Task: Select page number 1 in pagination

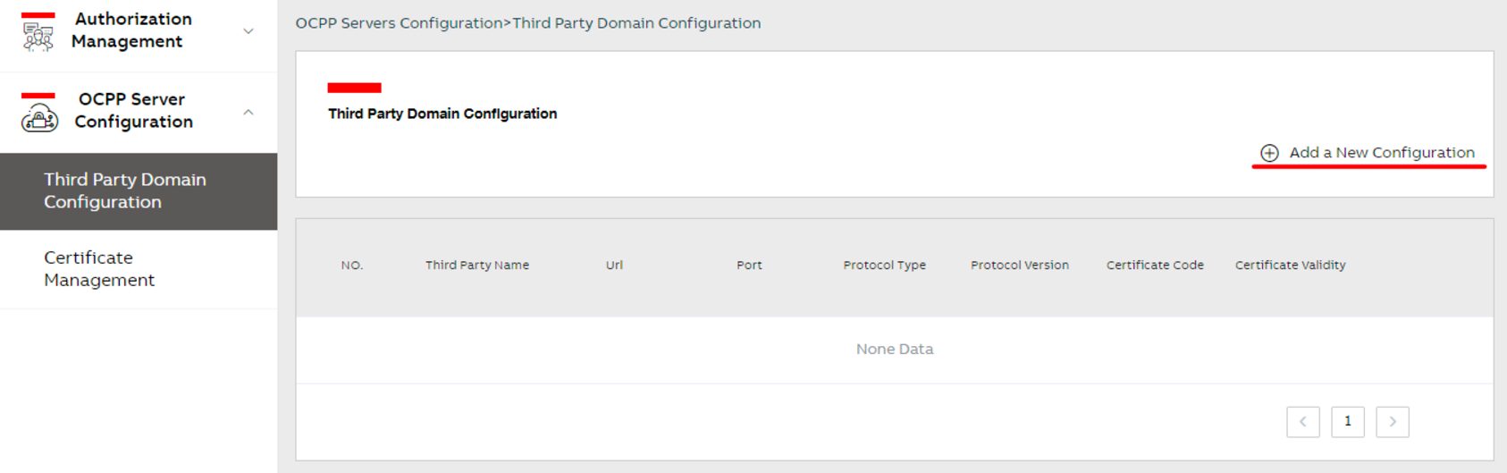Action: pyautogui.click(x=1348, y=422)
